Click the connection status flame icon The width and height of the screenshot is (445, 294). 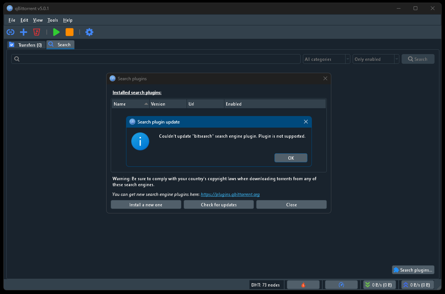pyautogui.click(x=303, y=285)
